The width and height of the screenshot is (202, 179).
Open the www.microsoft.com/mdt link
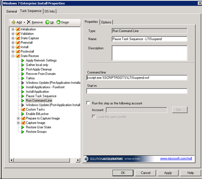pyautogui.click(x=176, y=158)
